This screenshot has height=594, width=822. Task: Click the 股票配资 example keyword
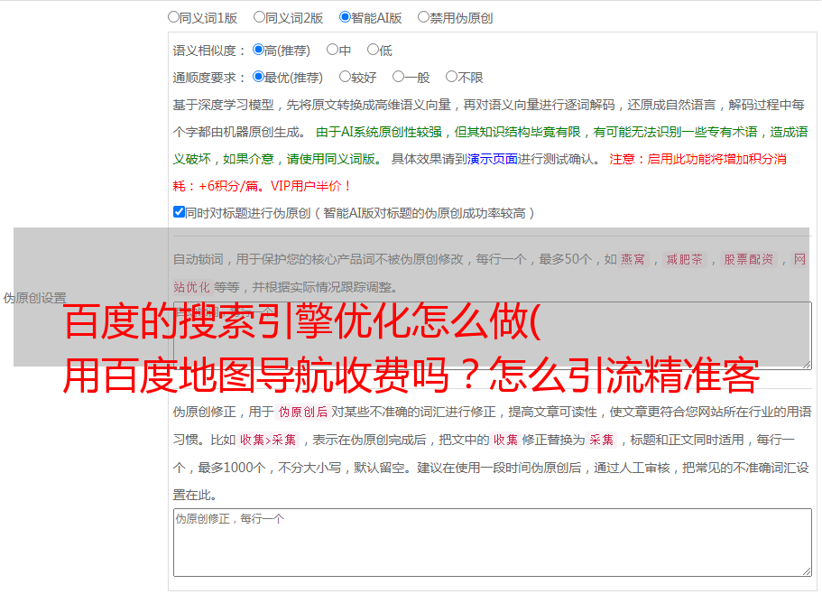point(748,259)
